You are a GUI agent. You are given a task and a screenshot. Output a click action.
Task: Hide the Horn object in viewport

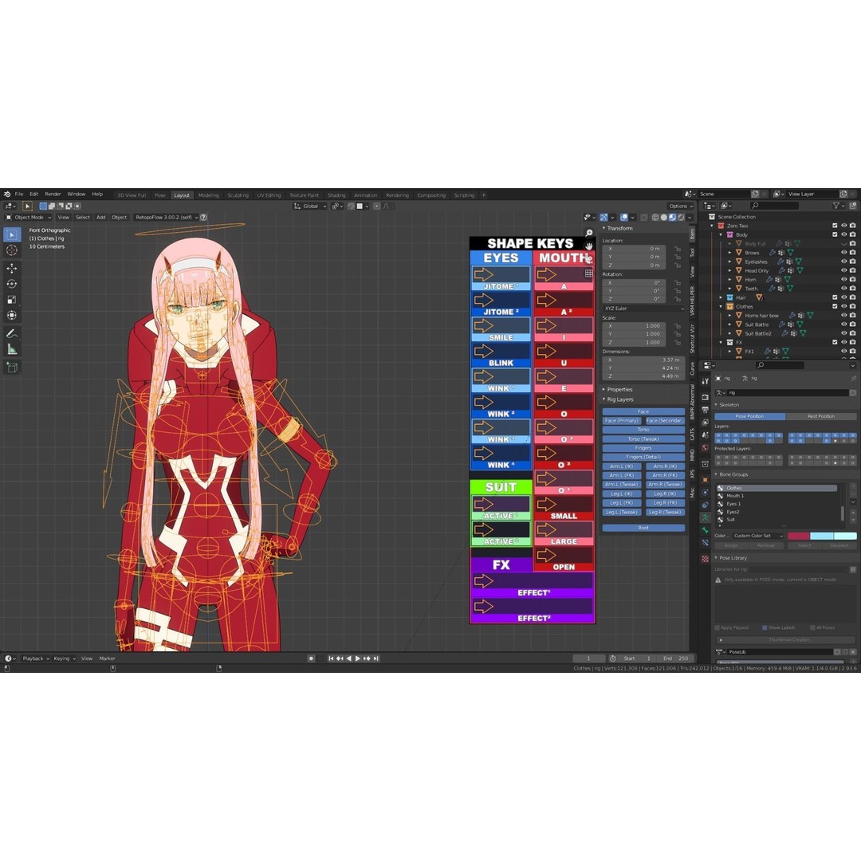pos(844,279)
